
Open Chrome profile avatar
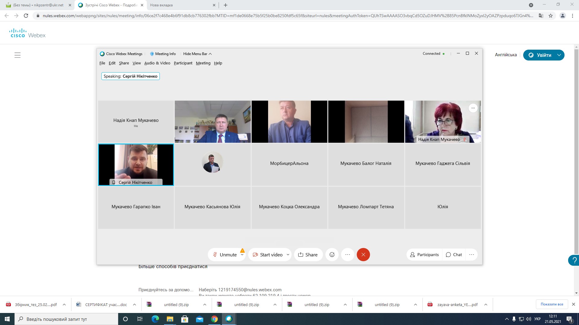[562, 16]
